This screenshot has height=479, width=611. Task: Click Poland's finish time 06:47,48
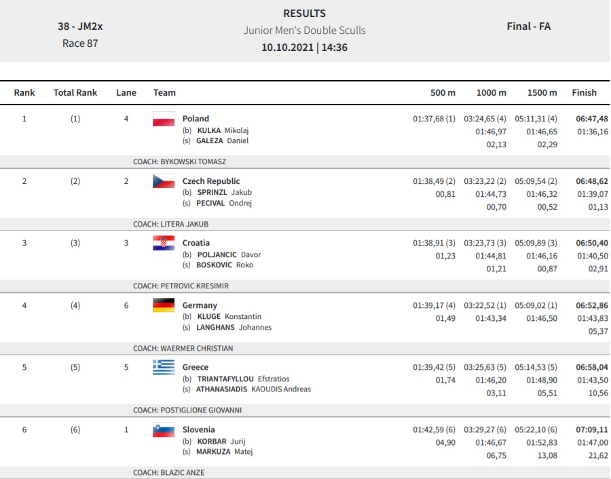592,119
